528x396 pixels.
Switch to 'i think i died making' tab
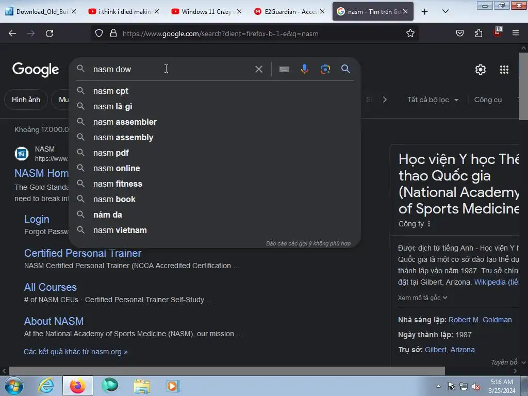tap(124, 12)
